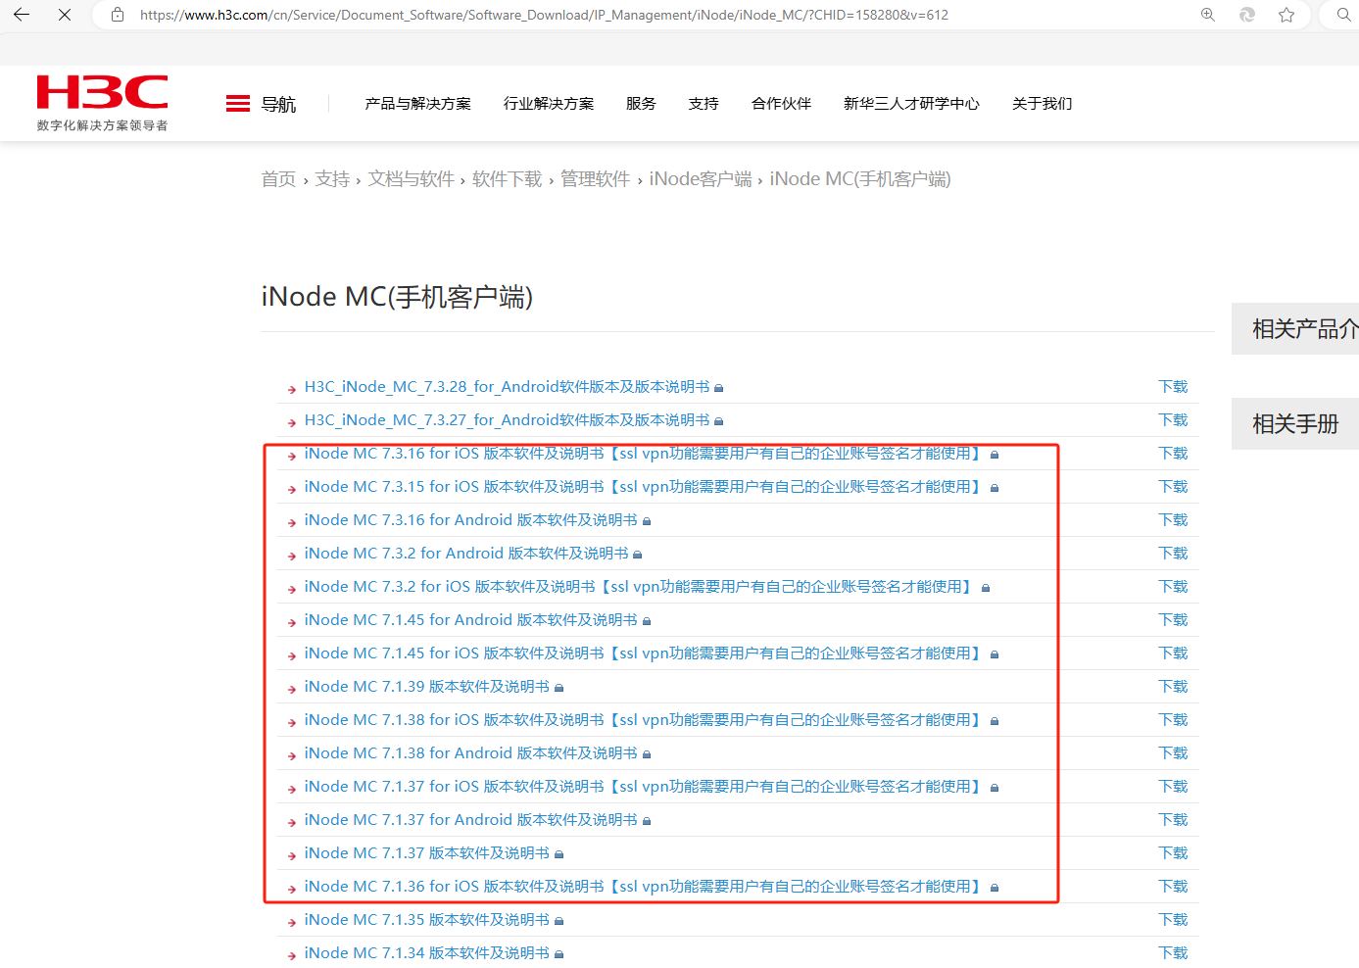Open the browser search magnifier icon
Image resolution: width=1359 pixels, height=968 pixels.
(1344, 15)
